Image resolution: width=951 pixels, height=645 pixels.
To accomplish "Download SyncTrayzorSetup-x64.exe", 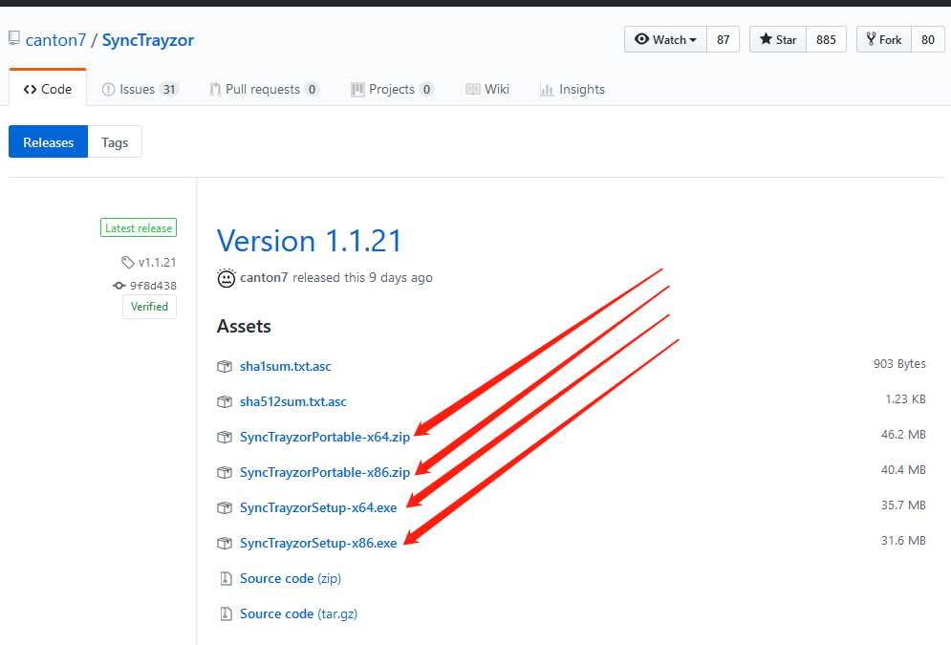I will 318,507.
